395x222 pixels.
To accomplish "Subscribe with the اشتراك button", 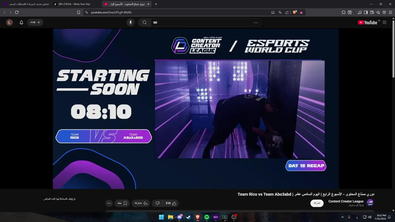I will click(317, 203).
